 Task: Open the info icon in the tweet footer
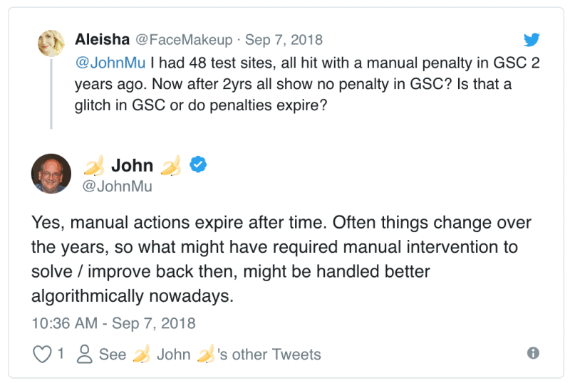532,353
